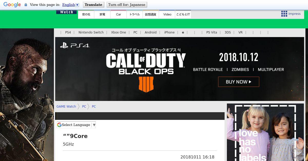Viewport: 308px width, 161px height.
Task: Click the Call of Duty Black Ops title
Action: (146, 64)
